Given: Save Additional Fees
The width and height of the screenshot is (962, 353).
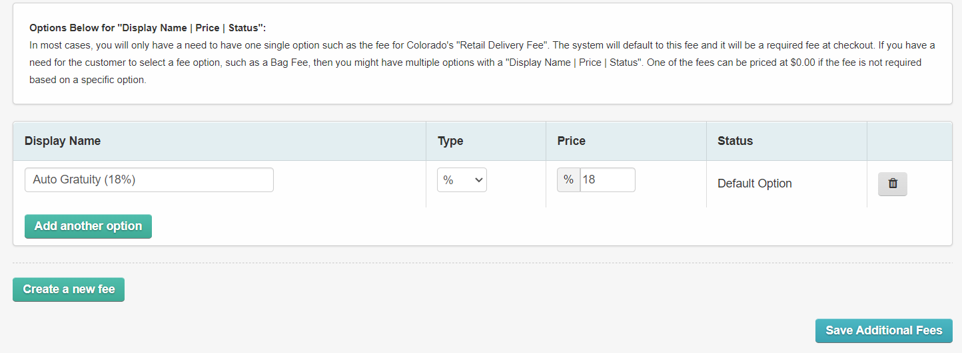Looking at the screenshot, I should point(883,330).
